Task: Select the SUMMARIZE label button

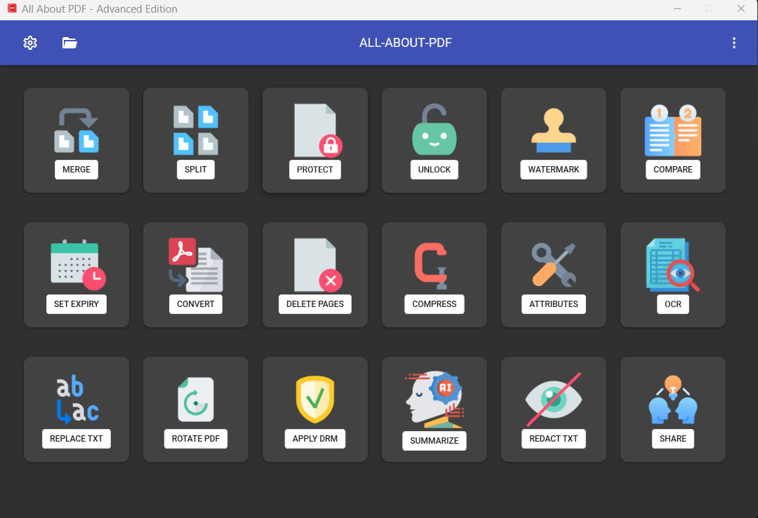Action: tap(434, 441)
